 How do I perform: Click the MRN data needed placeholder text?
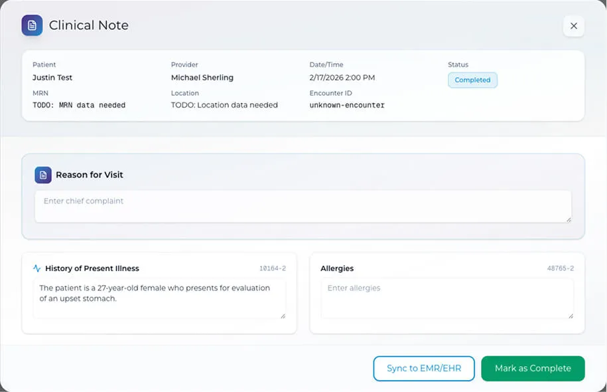(79, 105)
